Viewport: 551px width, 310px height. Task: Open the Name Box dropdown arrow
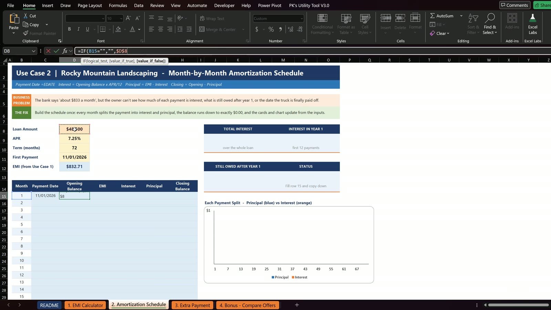pos(33,51)
